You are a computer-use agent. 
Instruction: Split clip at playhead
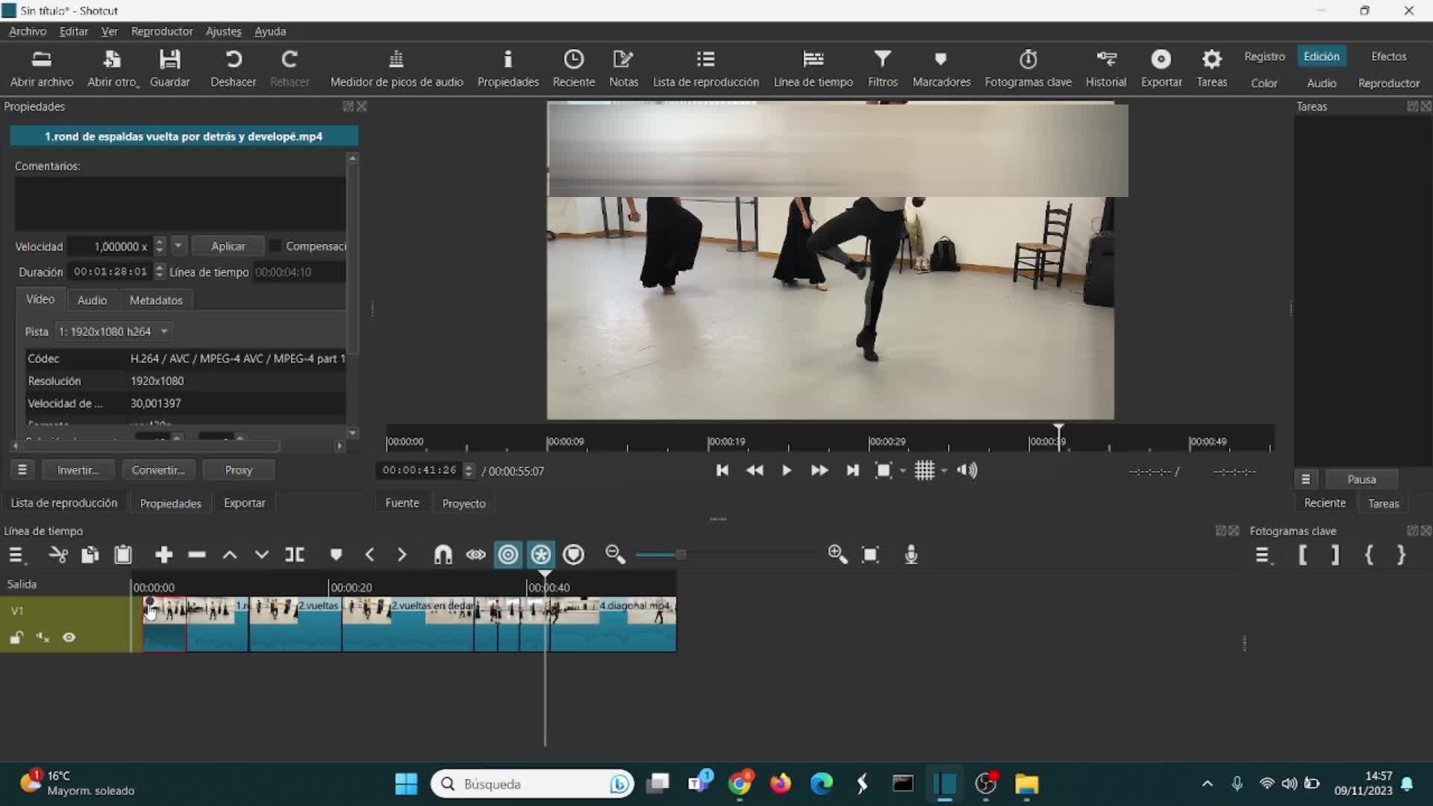(x=295, y=554)
